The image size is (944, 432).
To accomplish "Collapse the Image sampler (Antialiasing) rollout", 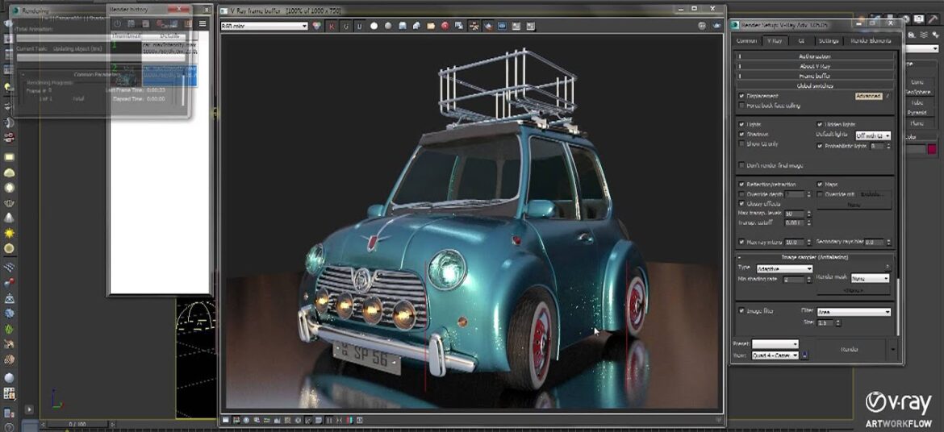I will click(x=815, y=257).
